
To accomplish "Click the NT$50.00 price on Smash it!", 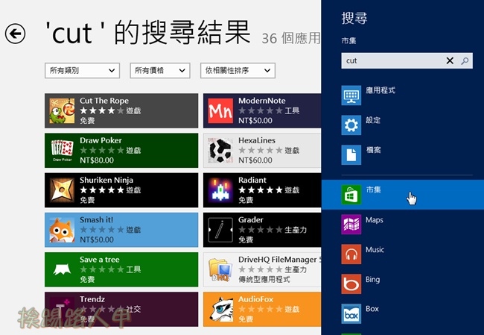I will click(97, 239).
